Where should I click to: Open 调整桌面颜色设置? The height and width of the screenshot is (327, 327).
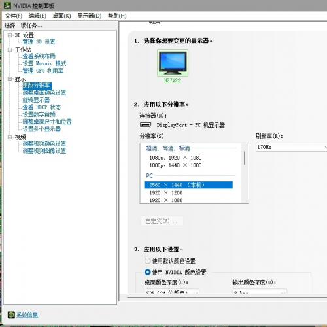tap(44, 93)
